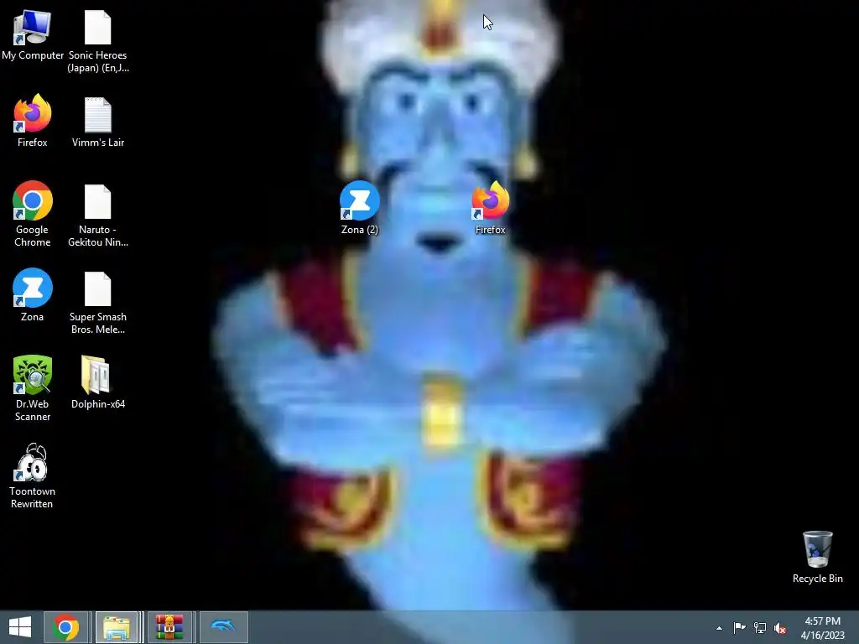Screen dimensions: 859x644
Task: Open the Action Center flag icon
Action: click(x=739, y=627)
